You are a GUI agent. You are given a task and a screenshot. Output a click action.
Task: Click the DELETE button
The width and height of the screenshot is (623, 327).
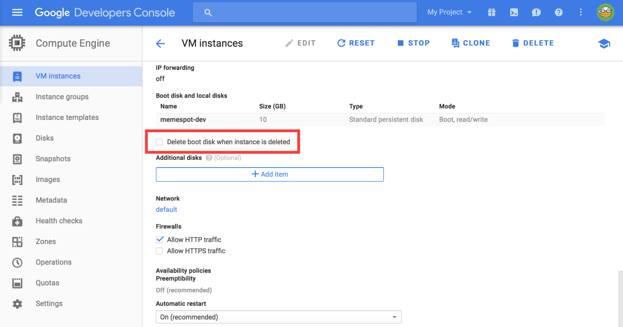(x=533, y=43)
